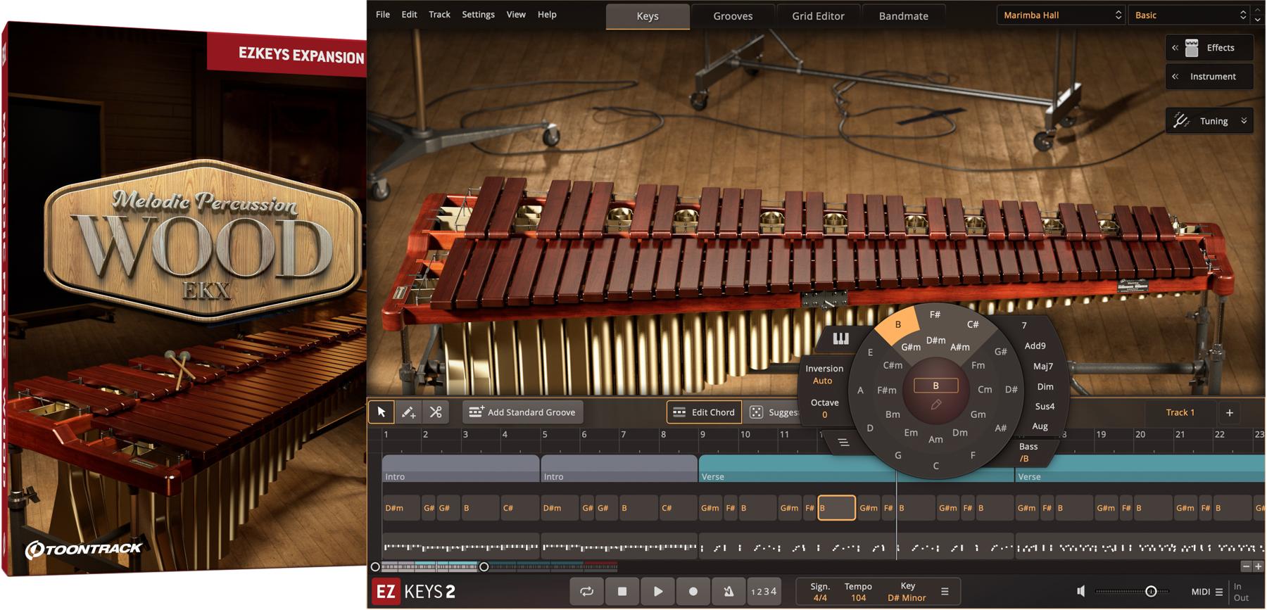Select the Sus4 chord type option
1267x610 pixels.
pyautogui.click(x=1045, y=406)
